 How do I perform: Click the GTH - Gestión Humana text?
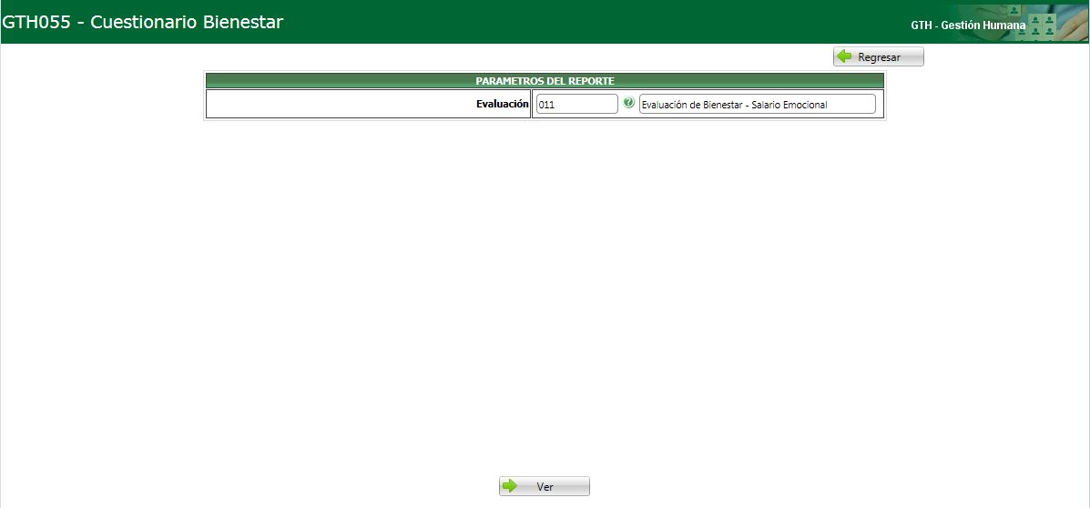point(968,25)
